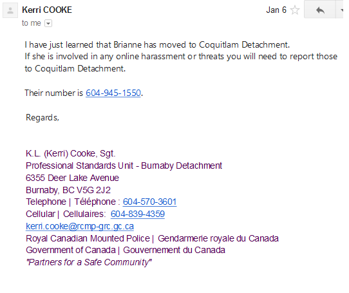Click the sender name Kerri COOKE

tap(47, 10)
